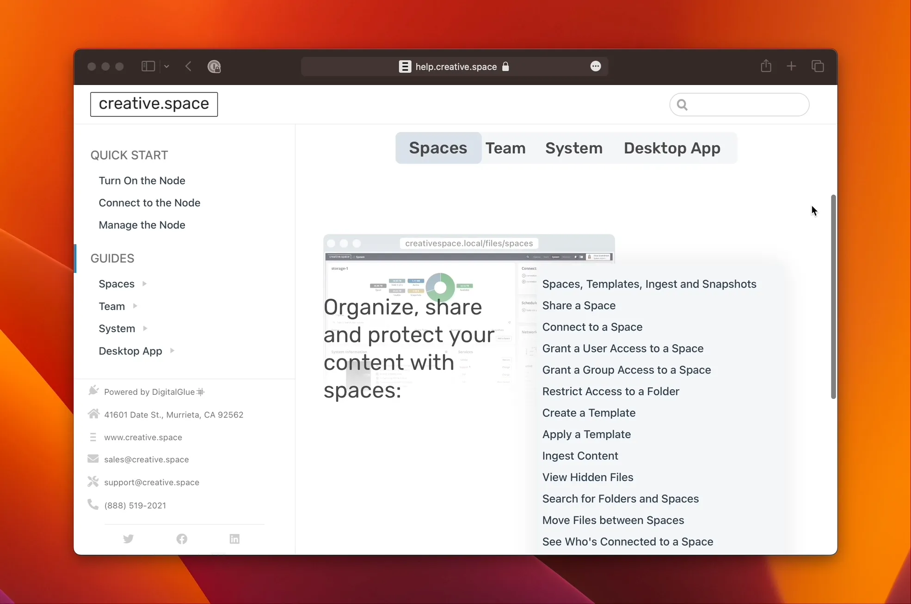Expand the Desktop App guide chevron
Screen dimensions: 911x604
click(173, 350)
